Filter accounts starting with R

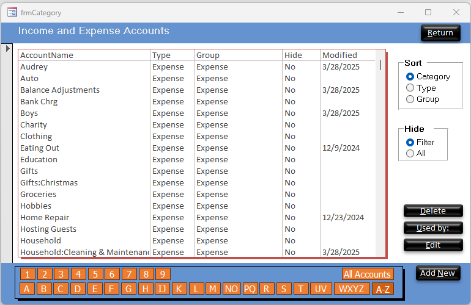point(267,289)
